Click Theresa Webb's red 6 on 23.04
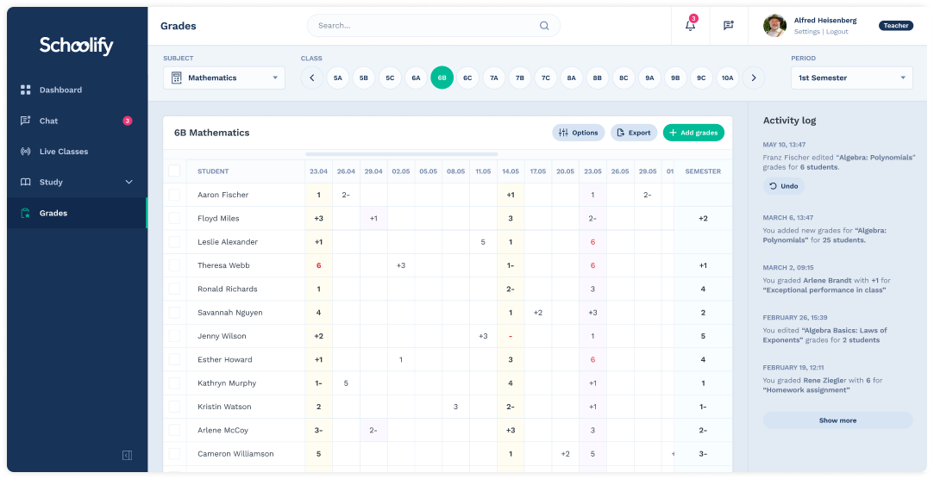The height and width of the screenshot is (479, 934). [x=319, y=265]
